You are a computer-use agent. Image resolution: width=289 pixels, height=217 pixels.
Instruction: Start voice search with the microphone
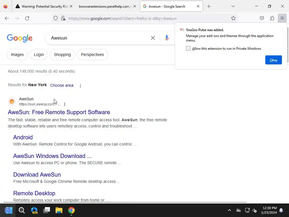167,38
